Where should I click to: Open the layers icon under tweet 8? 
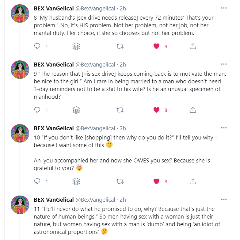pyautogui.click(x=76, y=46)
